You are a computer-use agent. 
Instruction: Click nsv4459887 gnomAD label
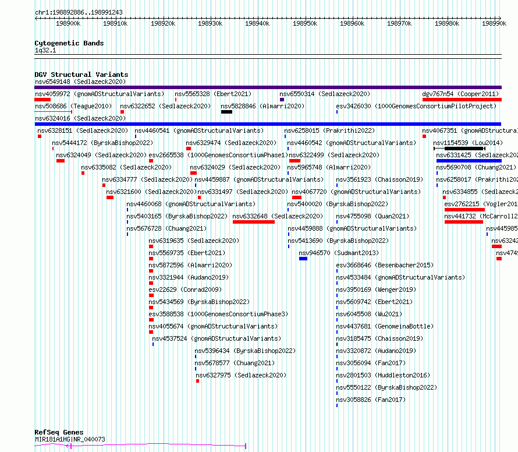pyautogui.click(x=259, y=179)
